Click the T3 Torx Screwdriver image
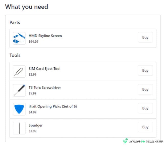This screenshot has height=148, width=168. pos(19,90)
